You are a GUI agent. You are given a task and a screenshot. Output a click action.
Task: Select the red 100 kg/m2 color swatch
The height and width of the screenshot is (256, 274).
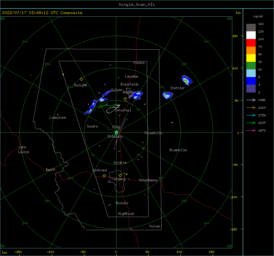click(x=251, y=43)
